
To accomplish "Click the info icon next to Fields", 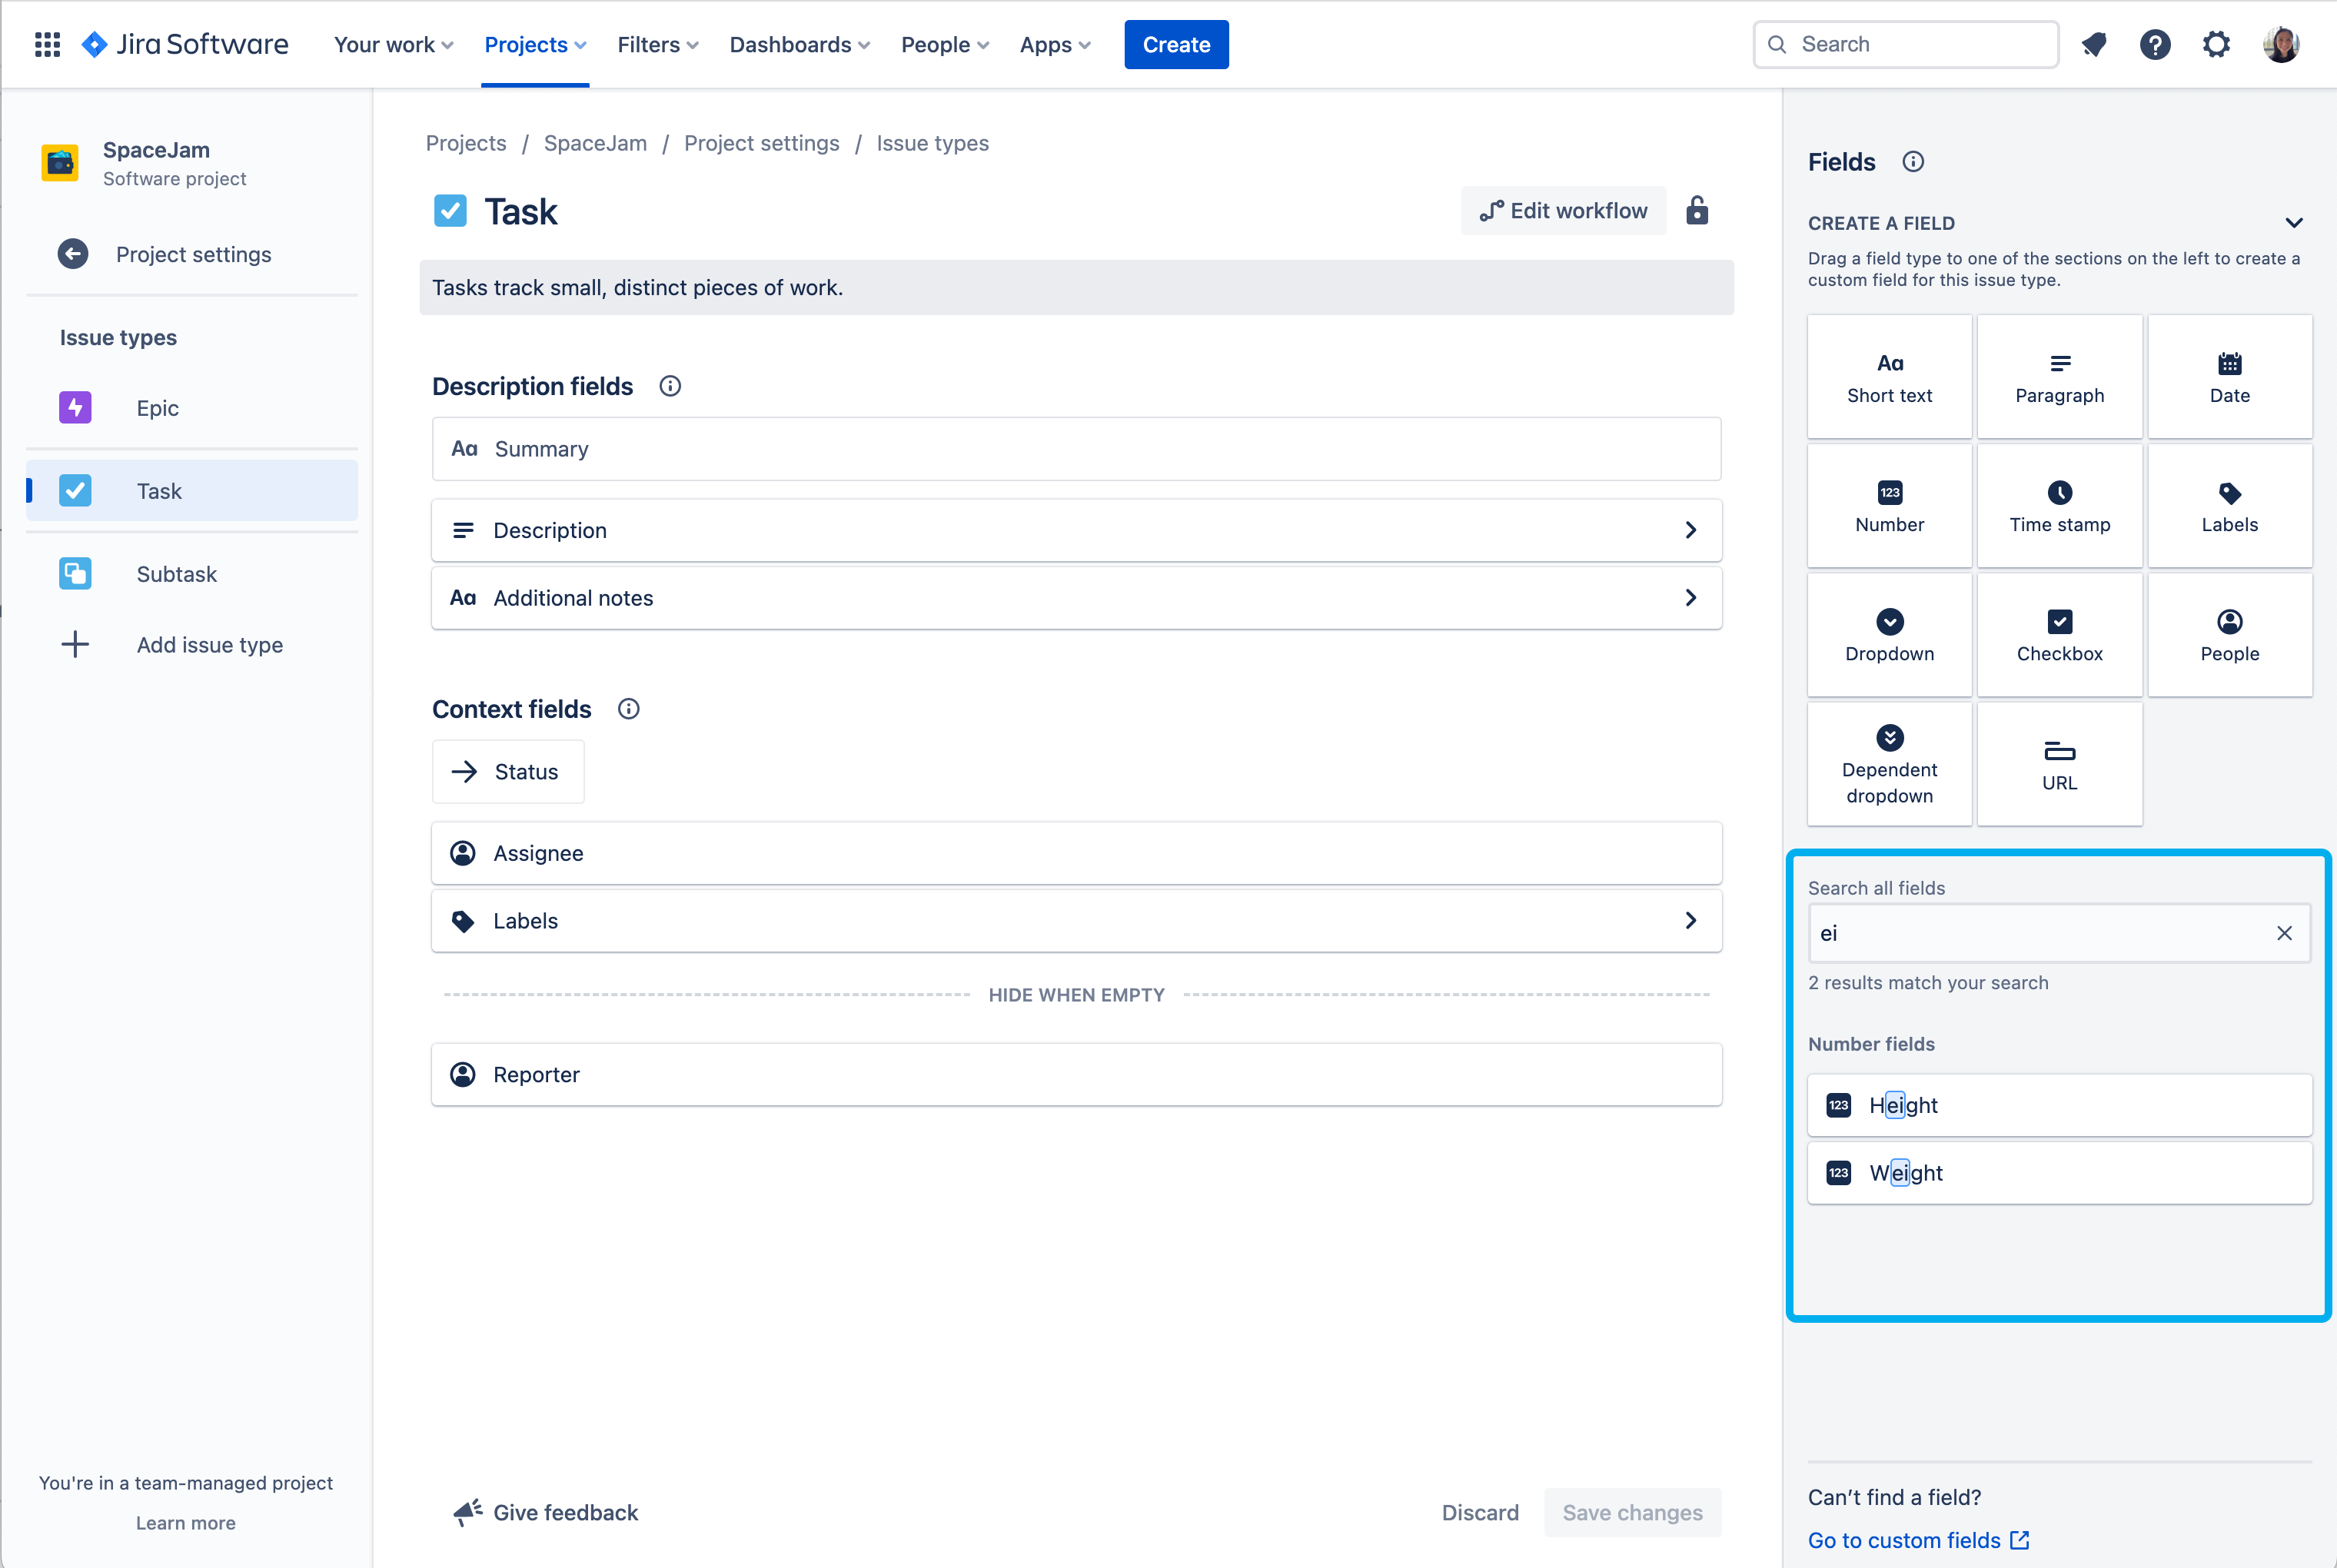I will 1912,162.
